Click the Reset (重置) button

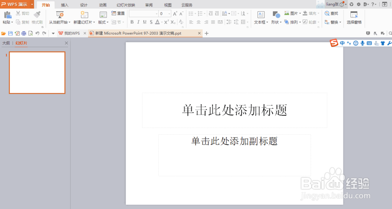(118, 13)
